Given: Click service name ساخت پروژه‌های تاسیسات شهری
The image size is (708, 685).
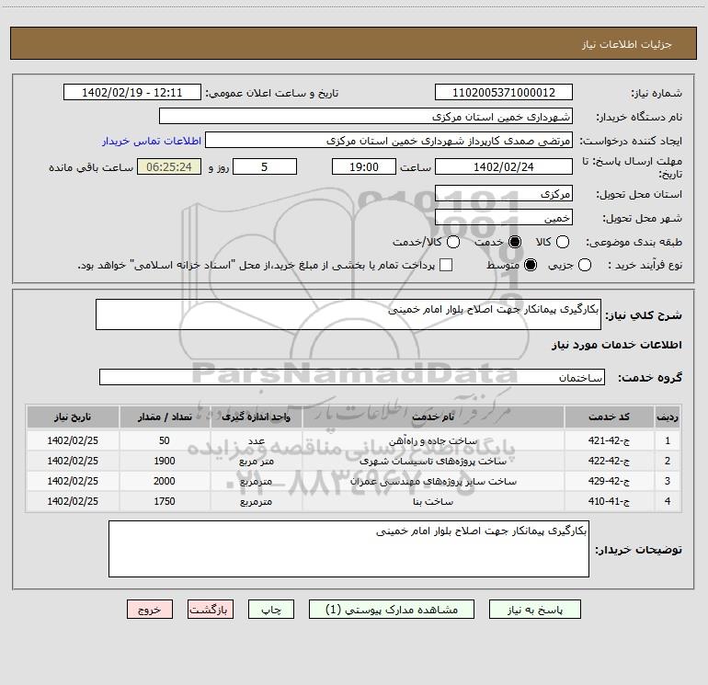Looking at the screenshot, I should tap(433, 461).
